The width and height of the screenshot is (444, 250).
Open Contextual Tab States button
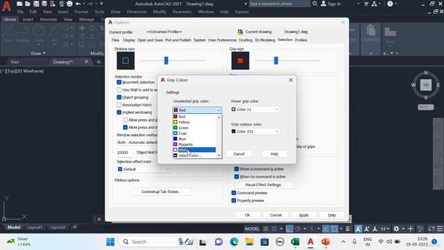(161, 192)
